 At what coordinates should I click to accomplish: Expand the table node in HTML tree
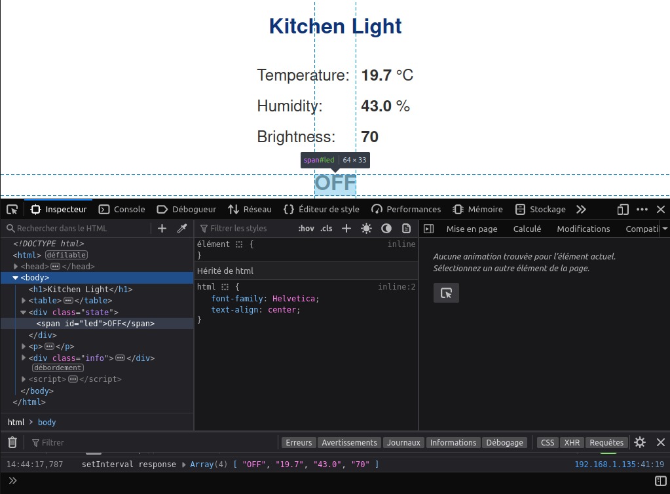click(24, 301)
